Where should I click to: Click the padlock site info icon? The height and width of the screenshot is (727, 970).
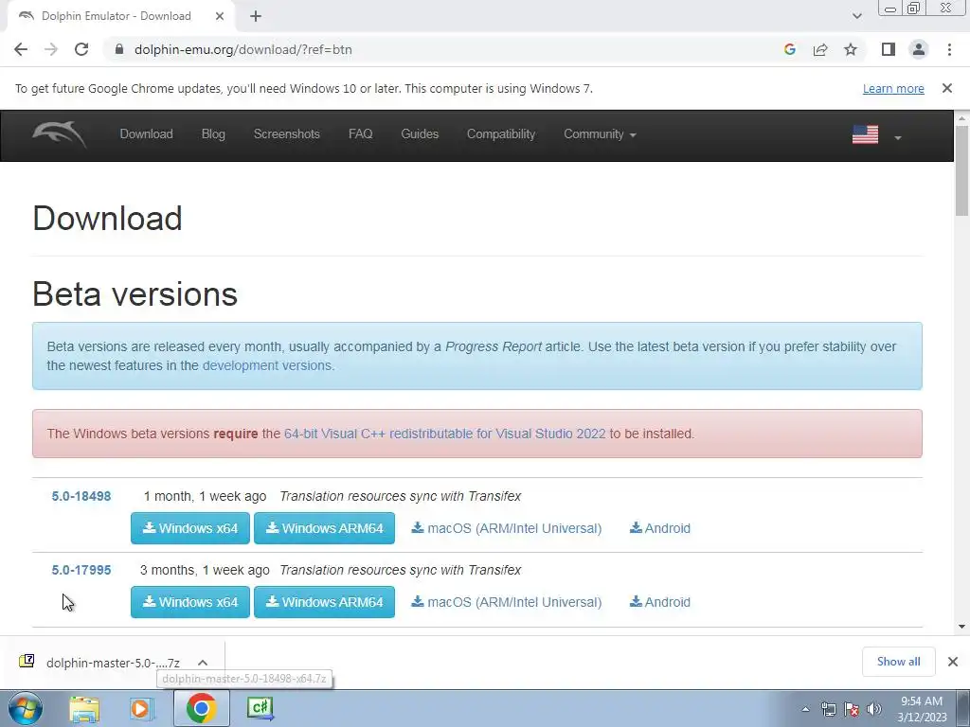[x=119, y=49]
